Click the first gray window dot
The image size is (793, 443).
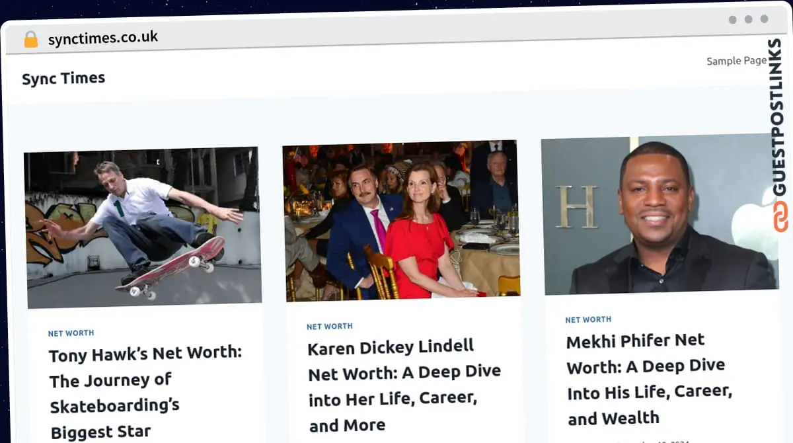click(x=732, y=20)
